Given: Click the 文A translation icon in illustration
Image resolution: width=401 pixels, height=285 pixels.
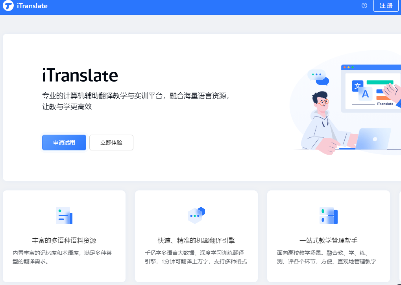Looking at the screenshot, I should [362, 90].
